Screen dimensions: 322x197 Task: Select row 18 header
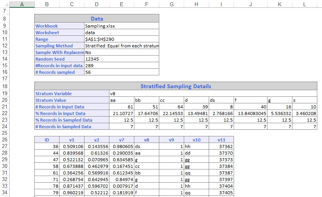tap(4, 86)
